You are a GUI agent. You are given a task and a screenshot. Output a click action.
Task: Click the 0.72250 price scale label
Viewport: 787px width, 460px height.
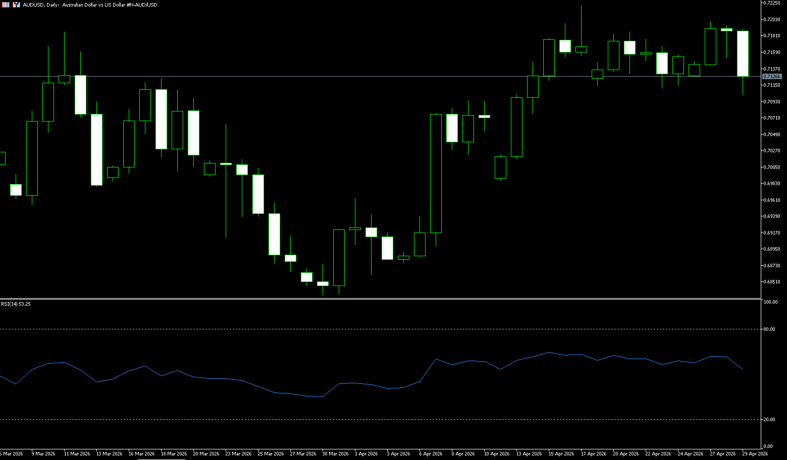click(x=772, y=3)
